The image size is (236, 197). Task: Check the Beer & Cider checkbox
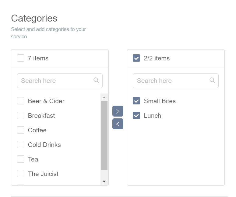tap(21, 101)
